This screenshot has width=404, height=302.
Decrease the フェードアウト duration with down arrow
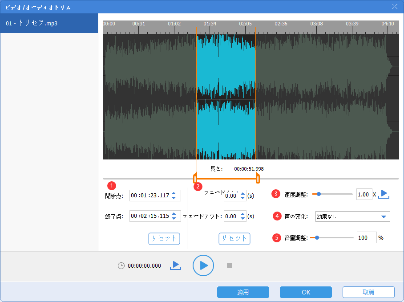point(242,218)
